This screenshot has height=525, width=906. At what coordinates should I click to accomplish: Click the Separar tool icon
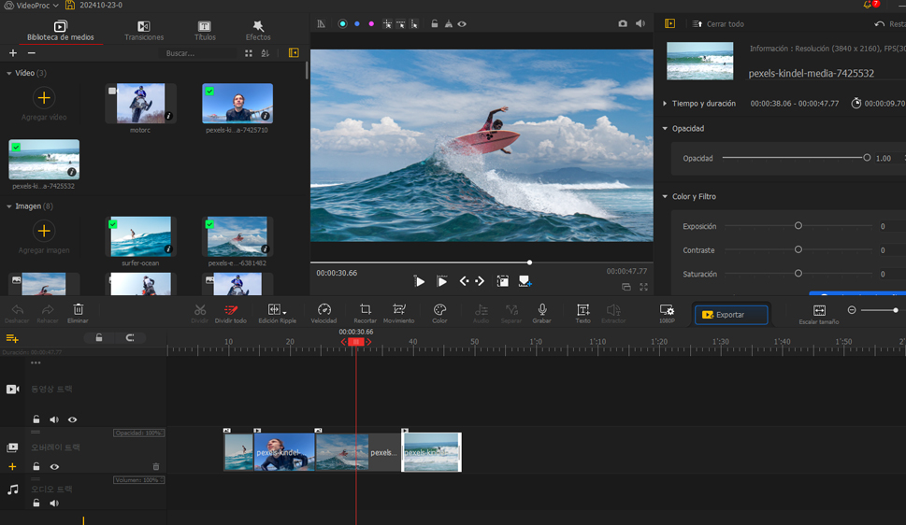[511, 314]
